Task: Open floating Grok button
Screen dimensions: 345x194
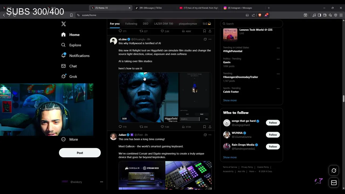Action: coord(334,171)
